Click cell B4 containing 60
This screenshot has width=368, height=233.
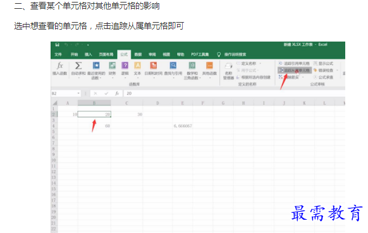tap(94, 126)
